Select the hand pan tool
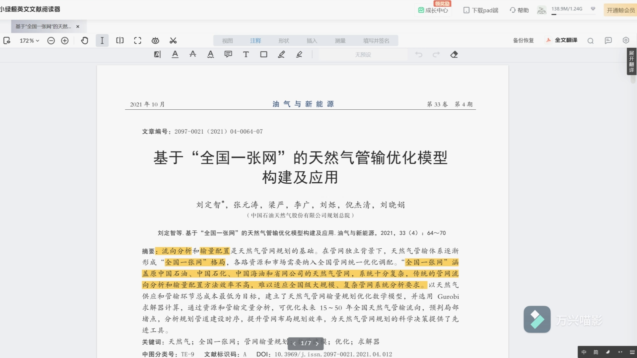637x358 pixels. pos(85,40)
